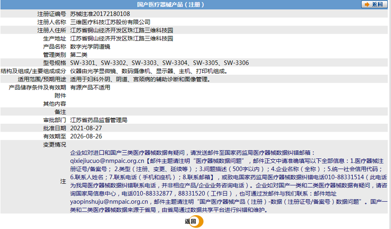
Task: Select approving authority 江苏省药品监督管理局
Action: pos(98,120)
